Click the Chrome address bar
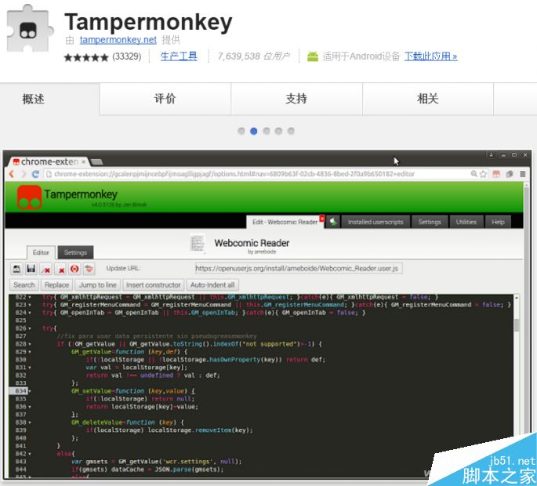The height and width of the screenshot is (486, 537). tap(257, 174)
